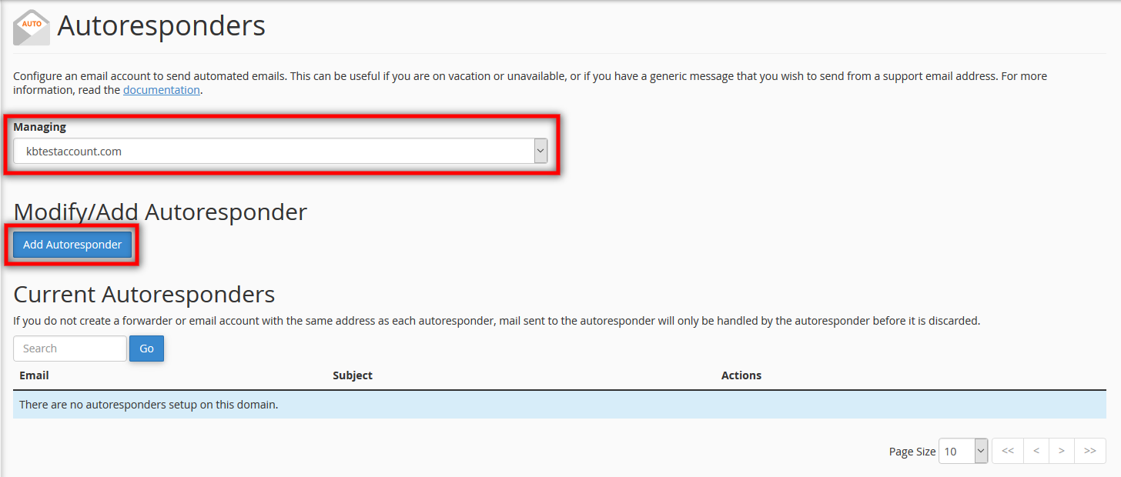Click the Subject column header

point(353,375)
